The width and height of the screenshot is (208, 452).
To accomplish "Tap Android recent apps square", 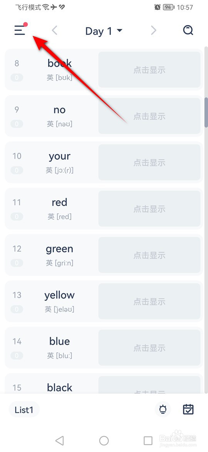I will coord(148,440).
